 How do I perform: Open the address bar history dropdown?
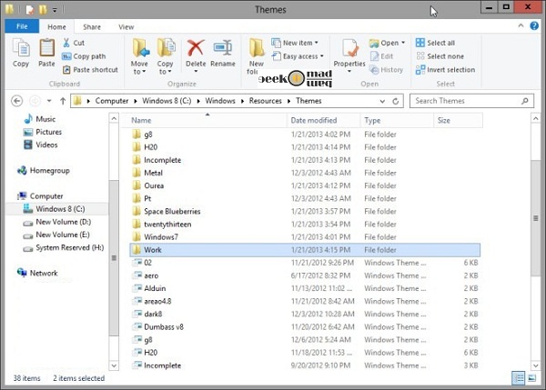point(382,101)
